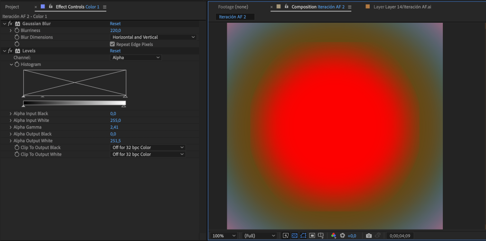Expand Alpha Output Black property

click(x=10, y=134)
